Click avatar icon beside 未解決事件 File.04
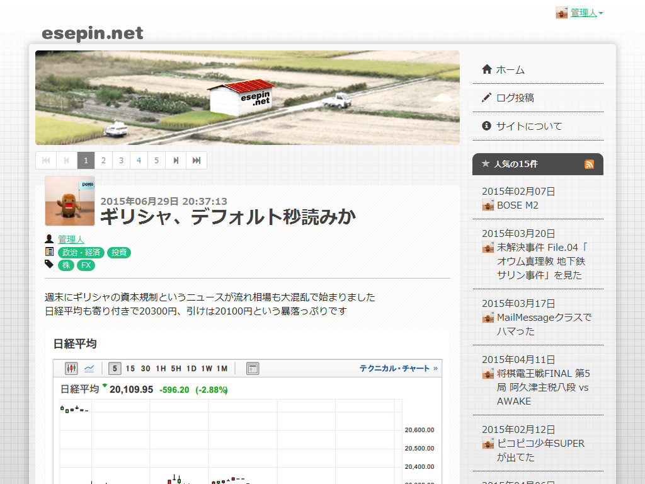The image size is (645, 484). [488, 247]
